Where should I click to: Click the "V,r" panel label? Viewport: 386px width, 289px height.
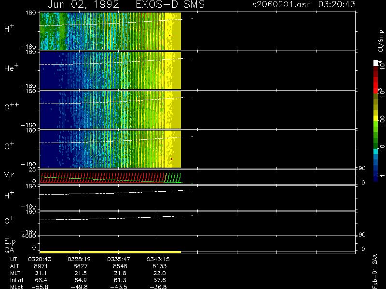click(9, 175)
